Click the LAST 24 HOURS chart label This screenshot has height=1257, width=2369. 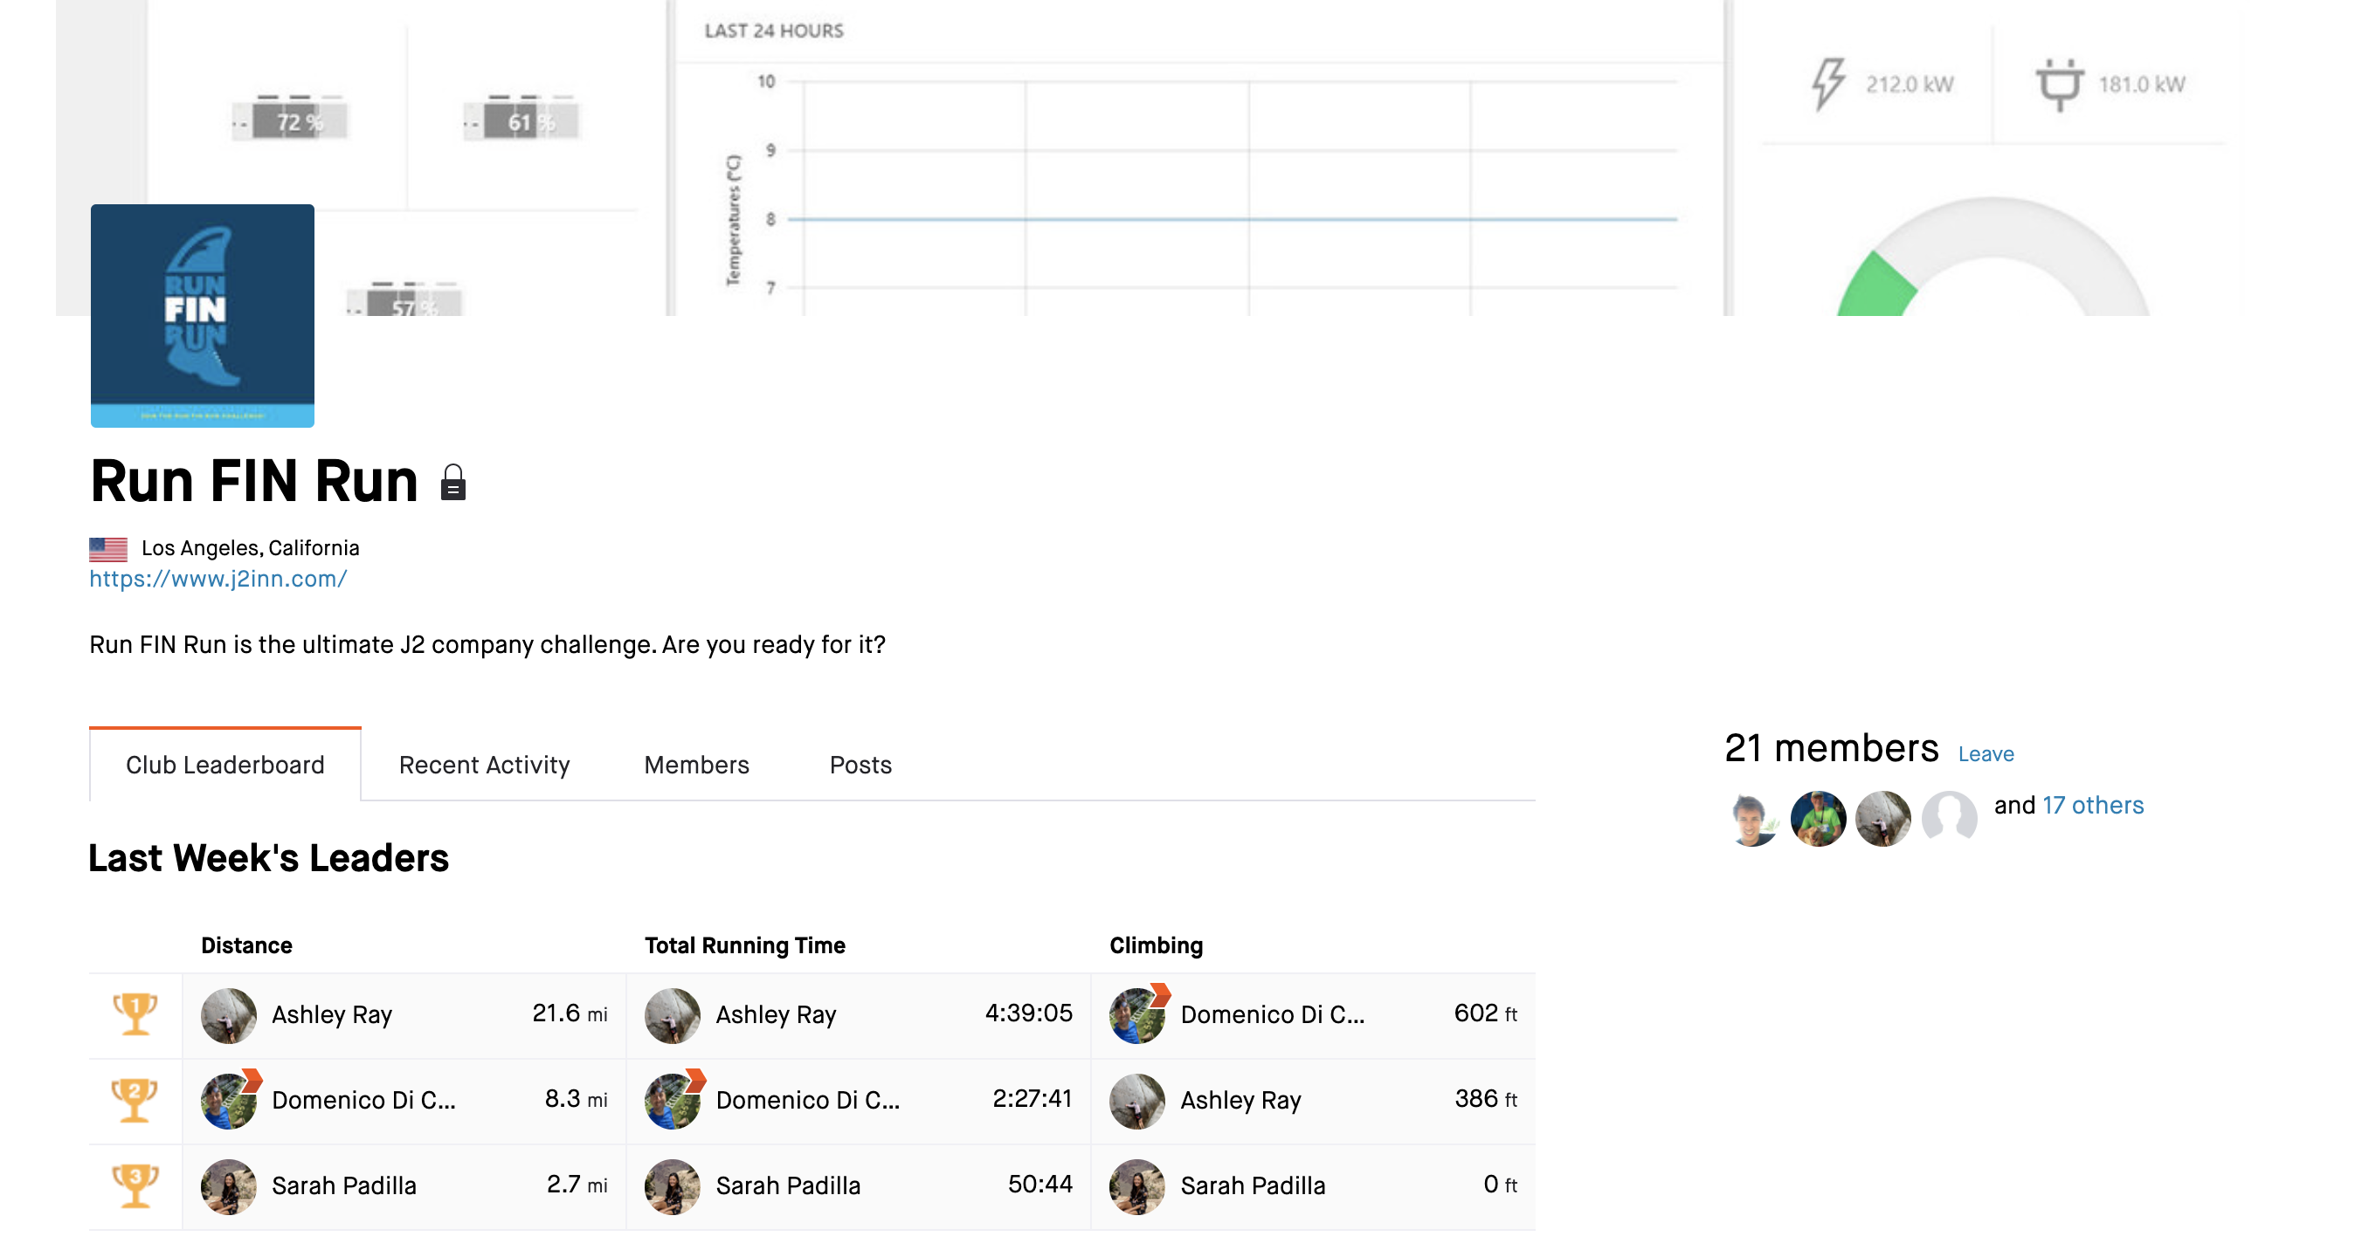773,31
